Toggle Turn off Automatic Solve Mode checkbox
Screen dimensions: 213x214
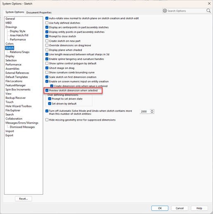[47, 111]
